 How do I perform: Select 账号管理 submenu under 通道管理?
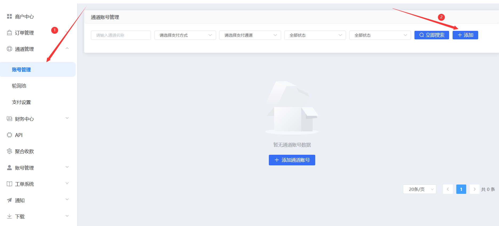(38, 70)
